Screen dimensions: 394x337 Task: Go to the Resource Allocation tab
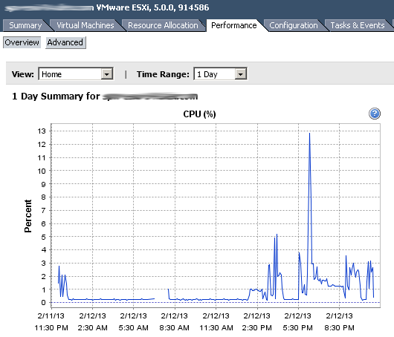tap(163, 25)
